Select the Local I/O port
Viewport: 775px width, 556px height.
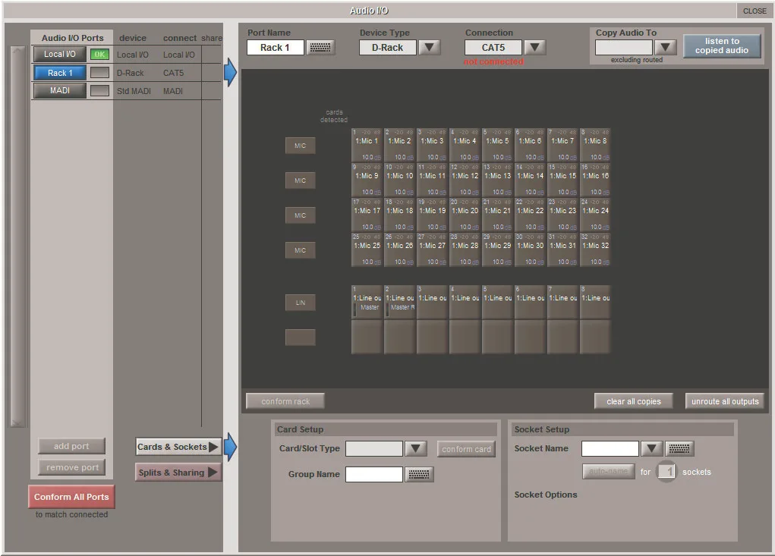coord(60,55)
